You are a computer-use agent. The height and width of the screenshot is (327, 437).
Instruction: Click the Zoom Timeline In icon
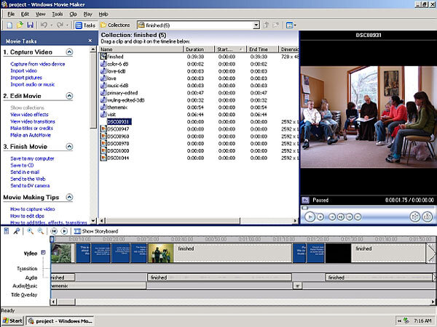tap(30, 231)
